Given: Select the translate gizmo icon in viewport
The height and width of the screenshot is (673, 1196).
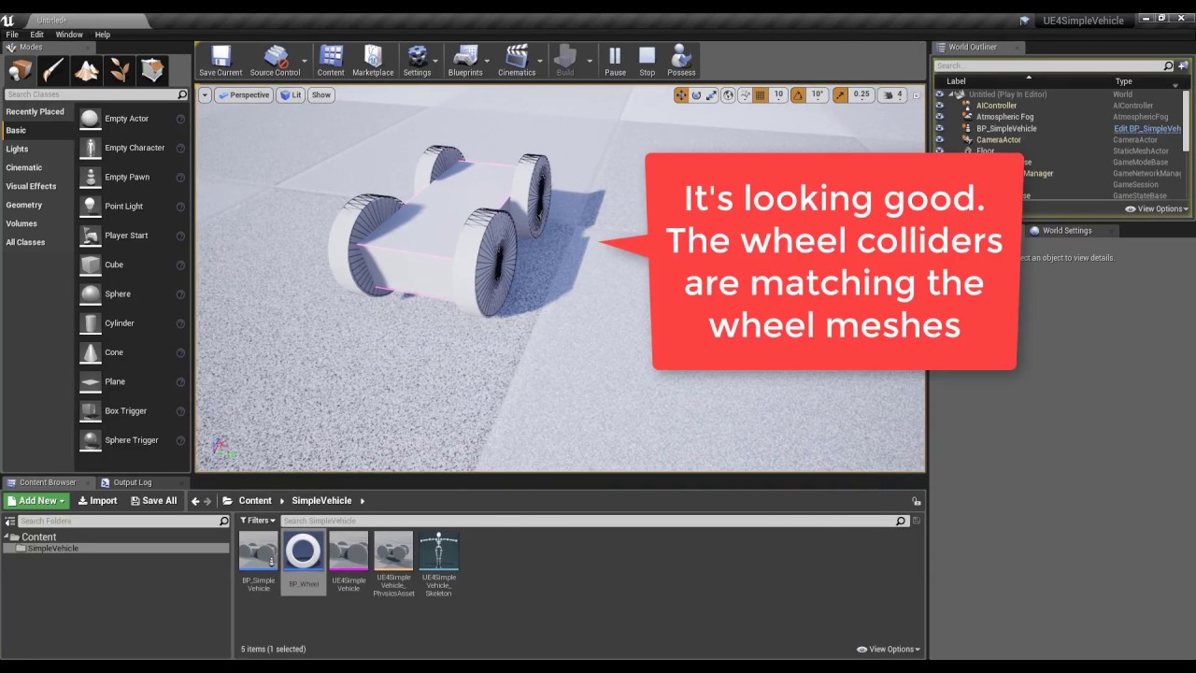Looking at the screenshot, I should pos(681,94).
